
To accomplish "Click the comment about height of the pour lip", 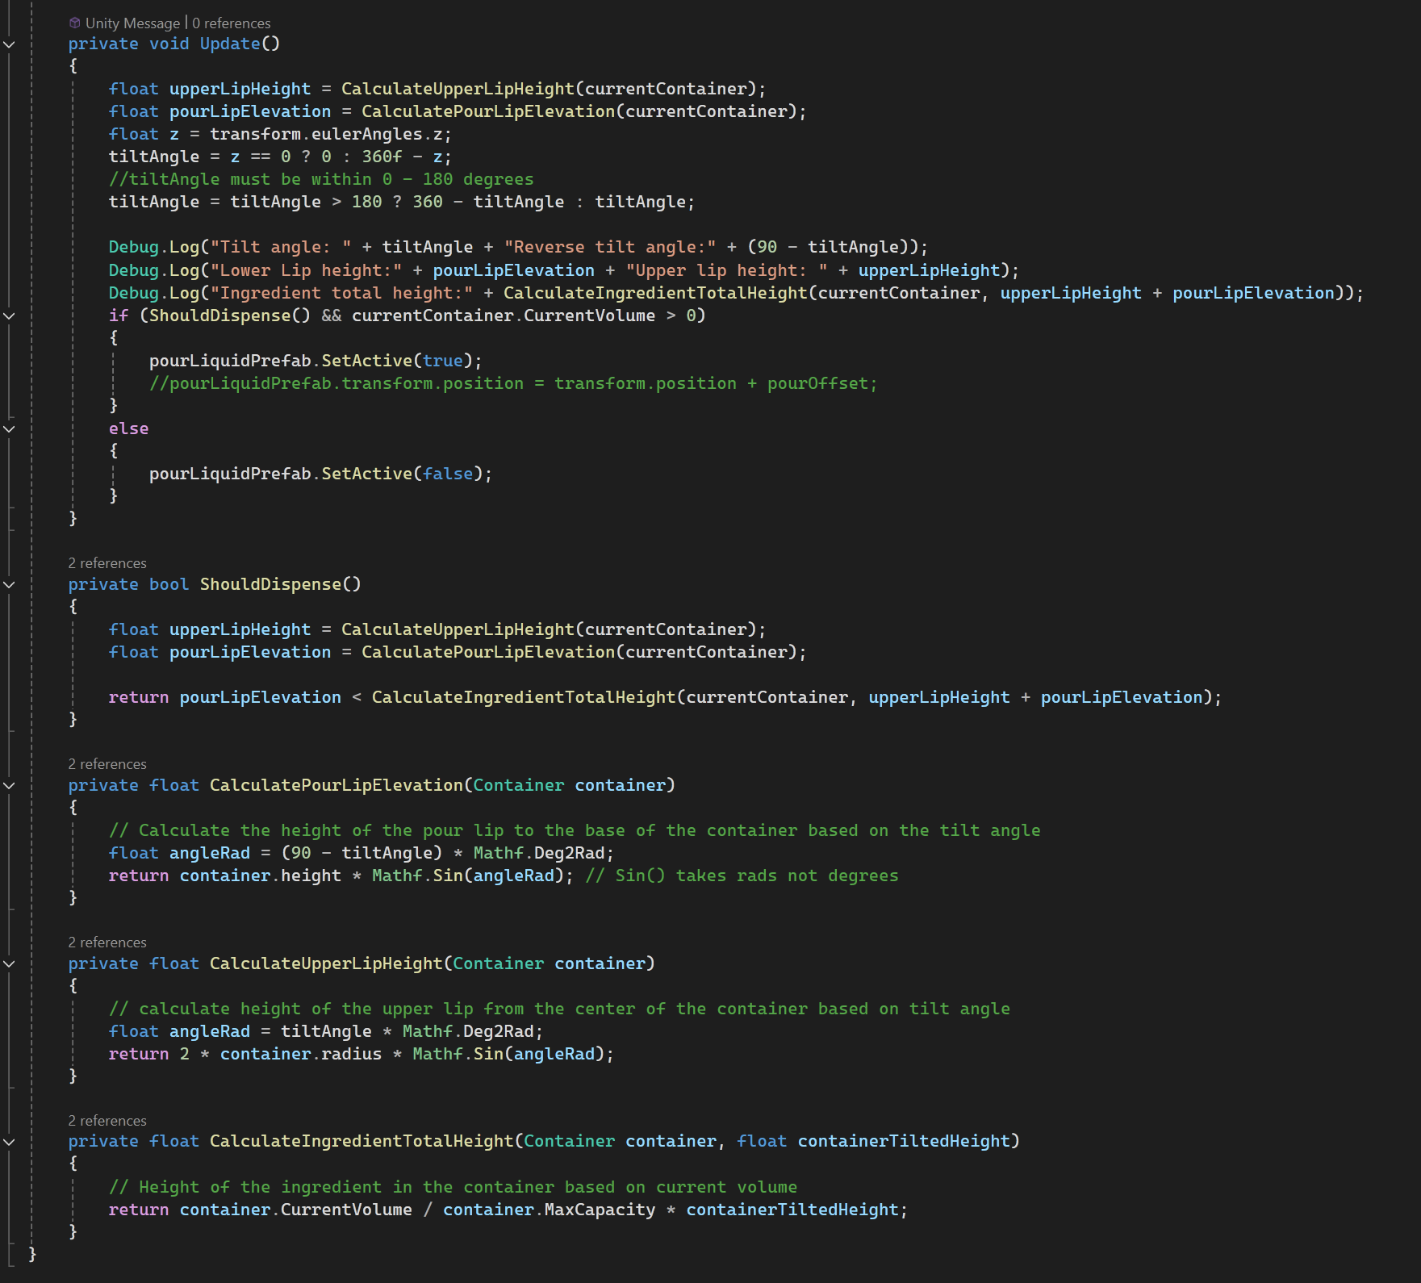I will click(x=575, y=830).
